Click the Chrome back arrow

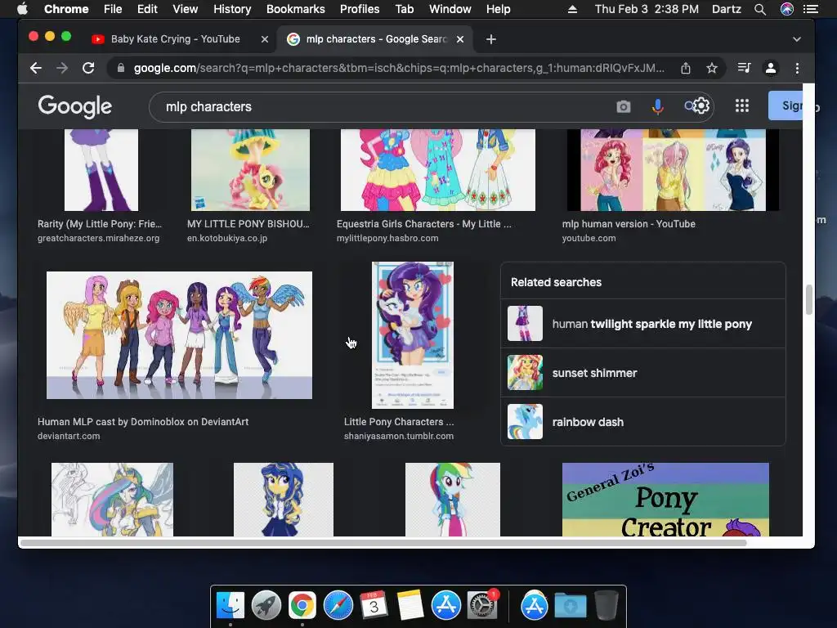(x=36, y=68)
